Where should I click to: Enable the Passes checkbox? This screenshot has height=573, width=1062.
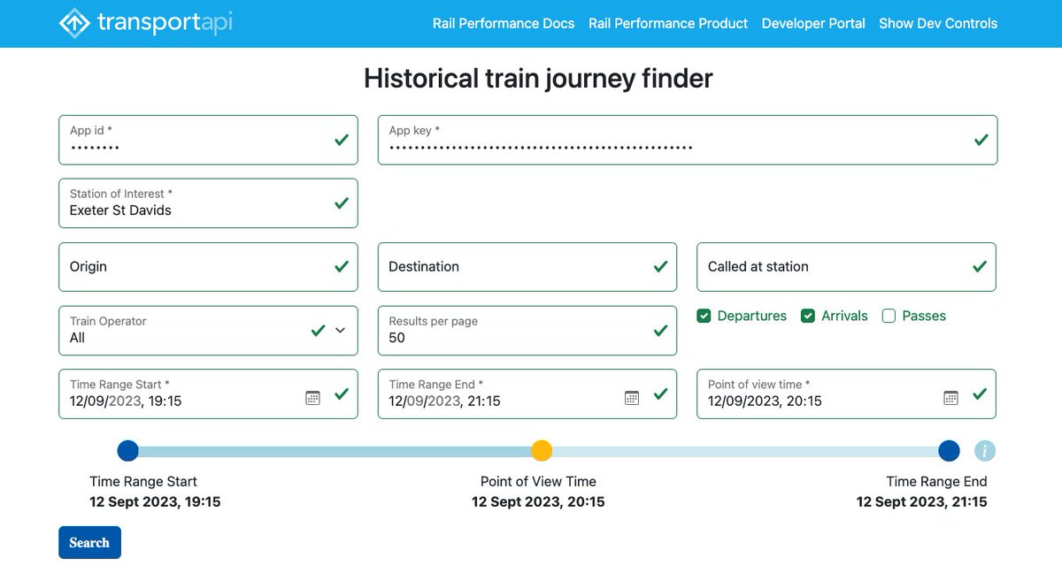pos(889,316)
